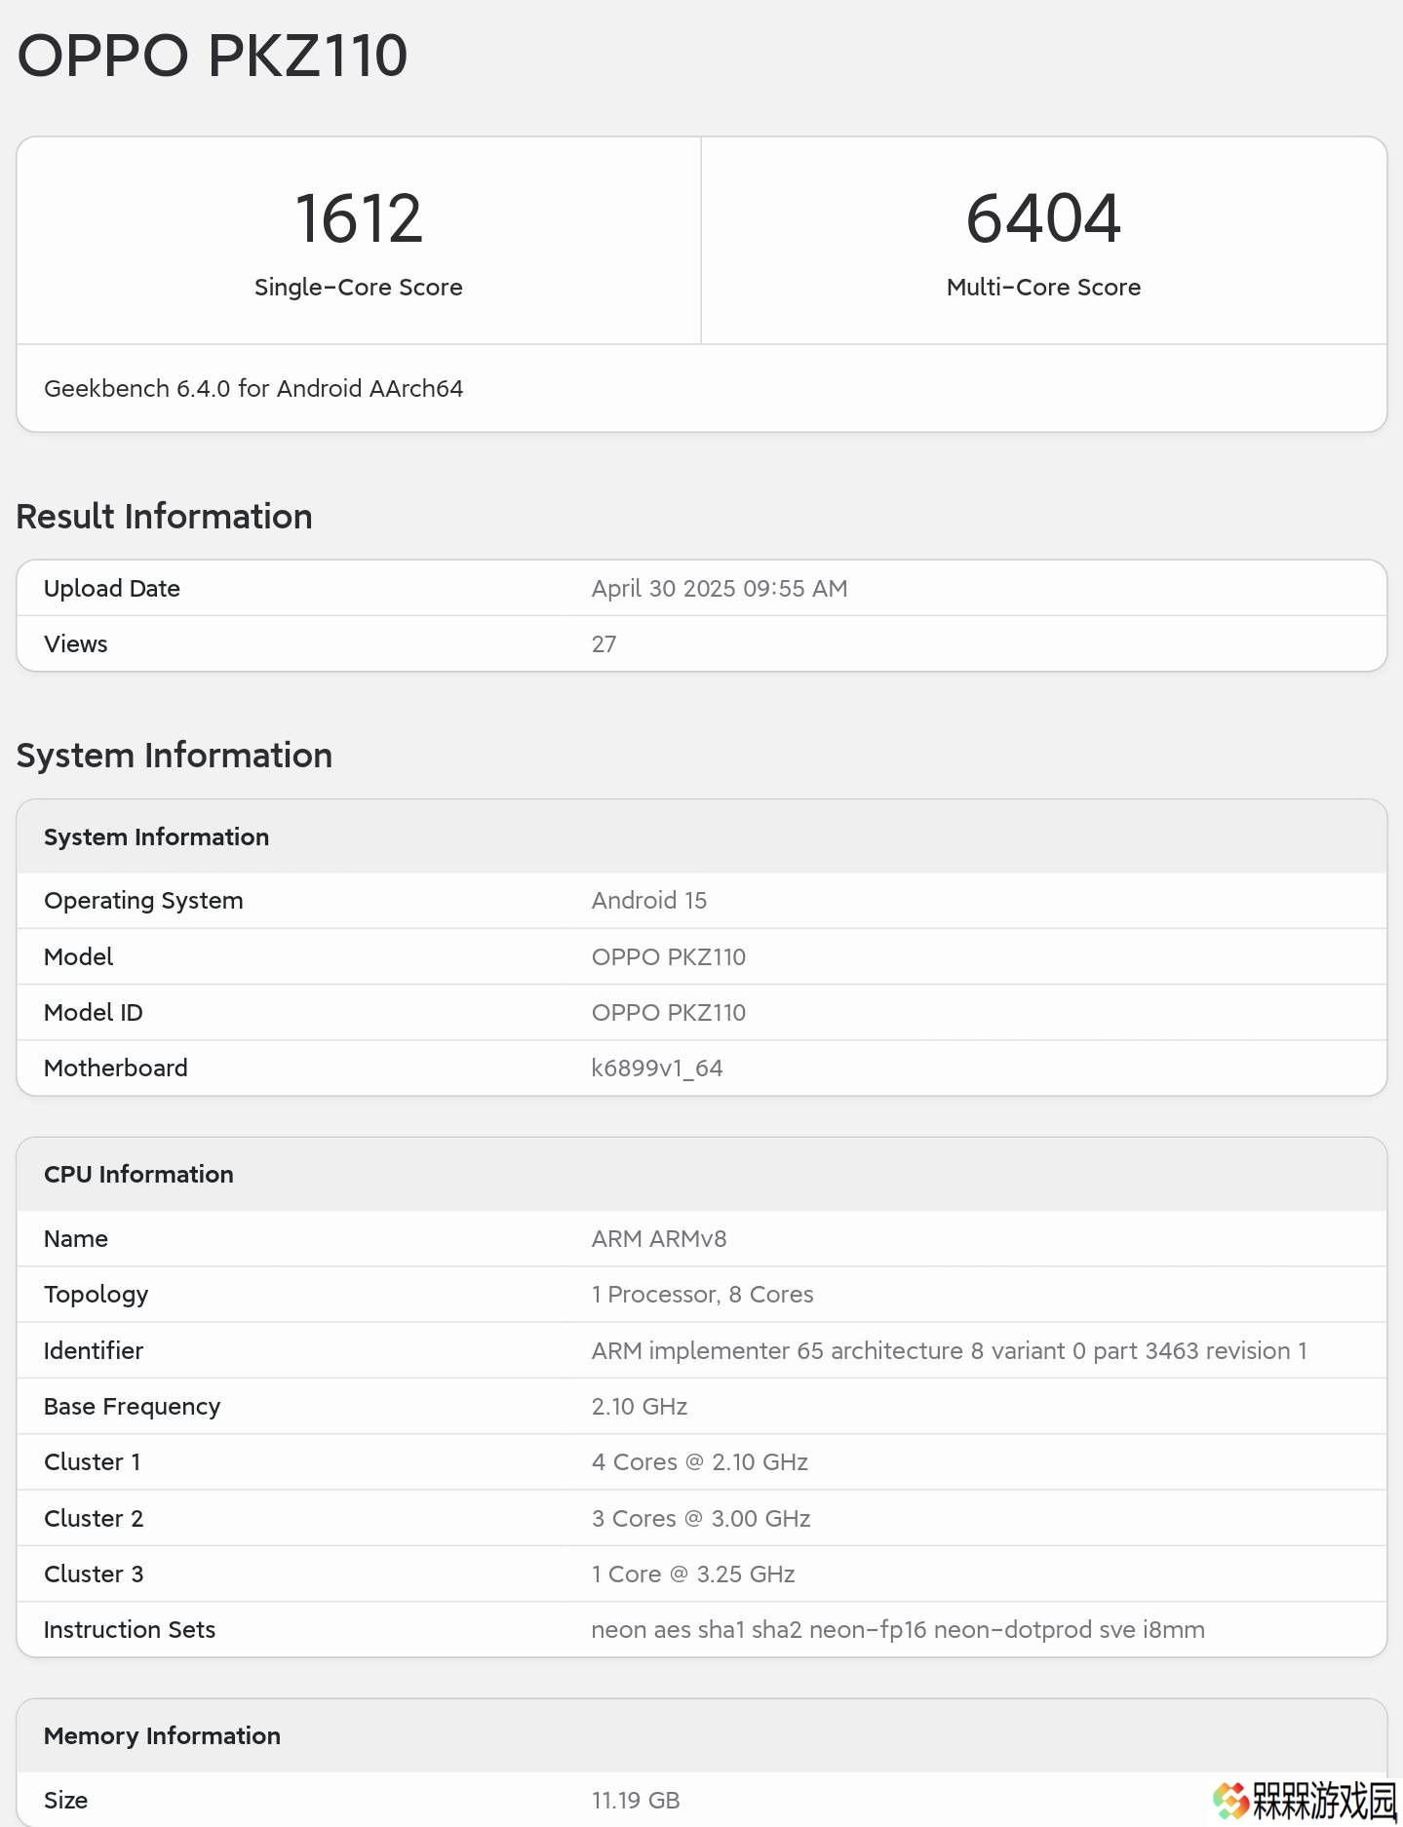Click the Result Information heading
Viewport: 1403px width, 1827px height.
coord(165,517)
